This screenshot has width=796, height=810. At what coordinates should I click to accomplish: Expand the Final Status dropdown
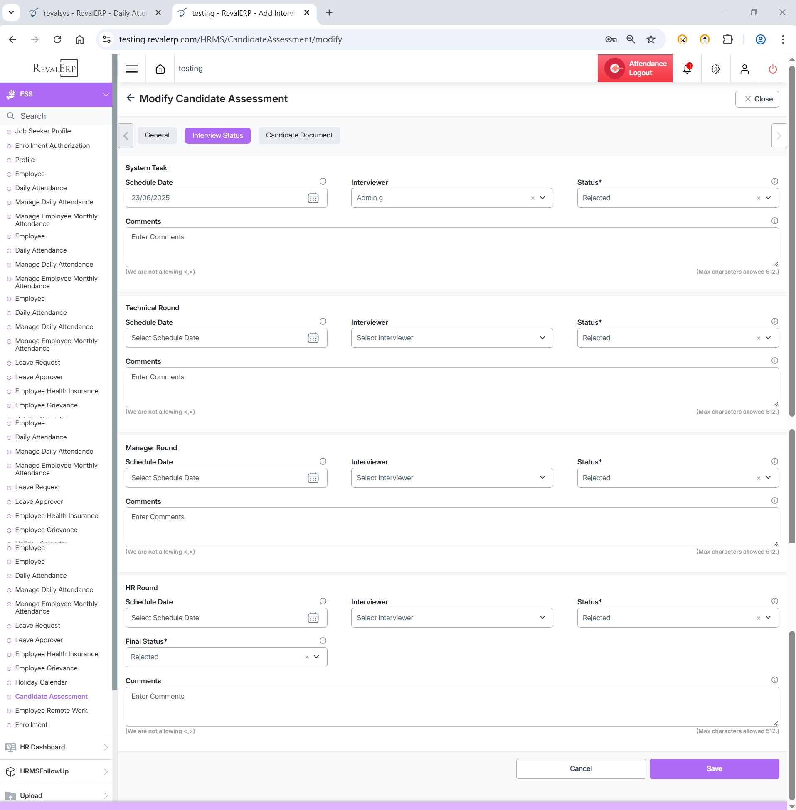[316, 657]
